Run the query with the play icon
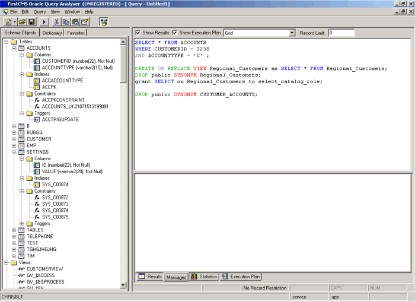This screenshot has height=302, width=415. pos(44,22)
